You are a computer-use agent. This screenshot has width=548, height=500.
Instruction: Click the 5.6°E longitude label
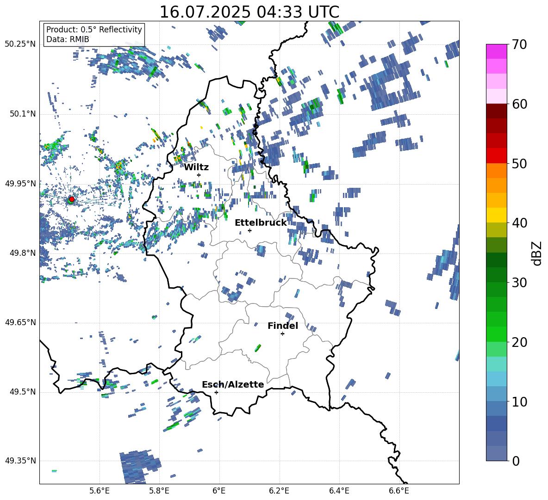(100, 491)
